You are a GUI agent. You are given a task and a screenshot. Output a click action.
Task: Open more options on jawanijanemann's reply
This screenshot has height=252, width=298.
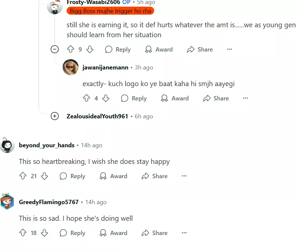[x=246, y=98]
